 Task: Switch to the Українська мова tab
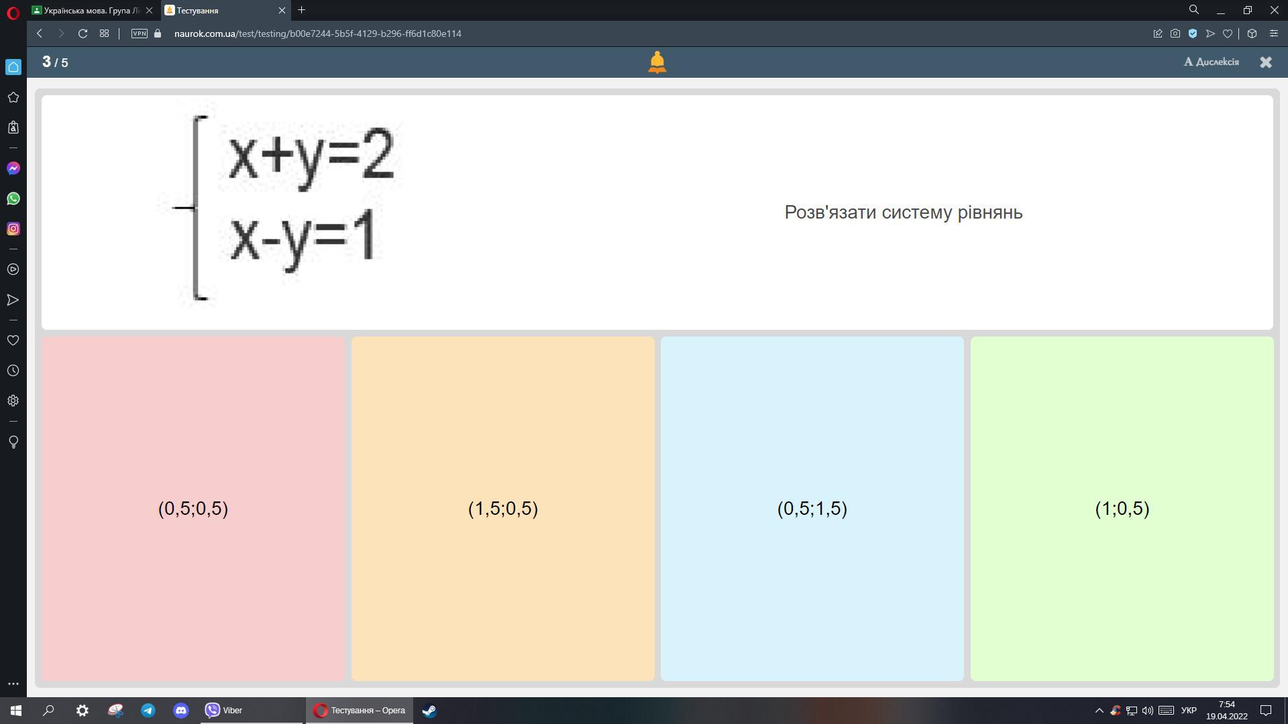pyautogui.click(x=91, y=10)
